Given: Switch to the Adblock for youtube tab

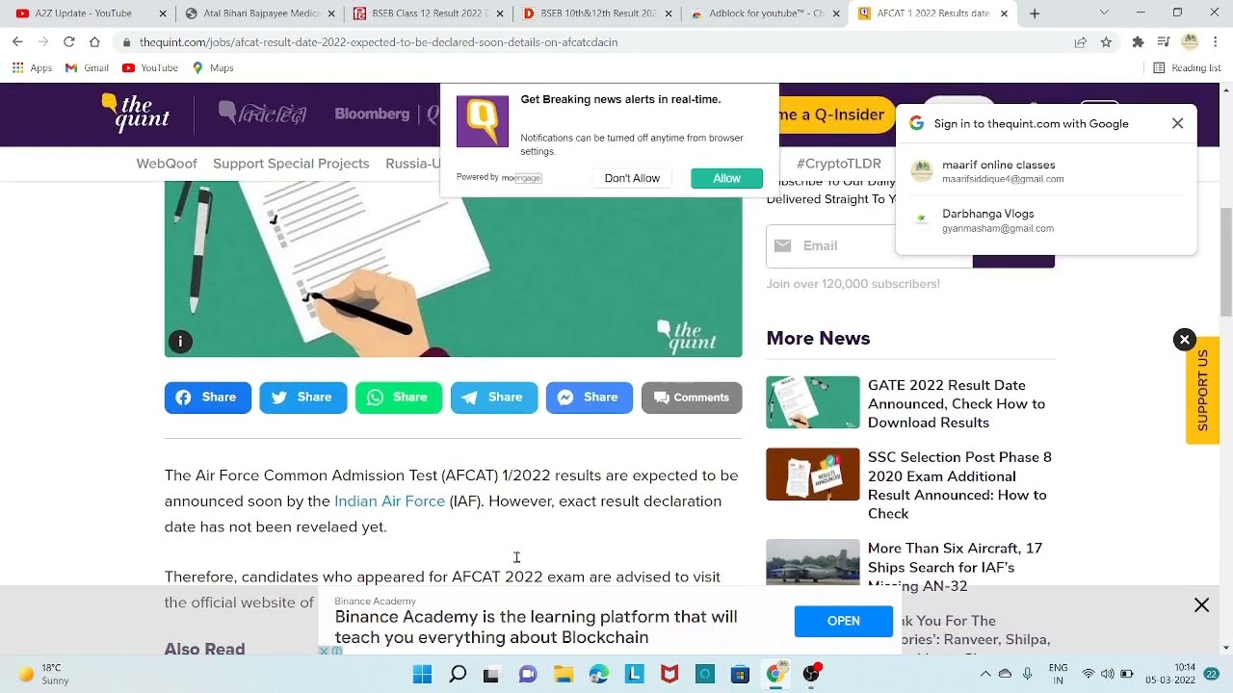Looking at the screenshot, I should (x=767, y=13).
